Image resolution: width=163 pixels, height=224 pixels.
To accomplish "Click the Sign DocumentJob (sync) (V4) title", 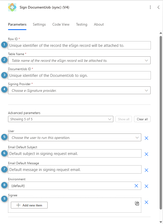I will pyautogui.click(x=44, y=7).
